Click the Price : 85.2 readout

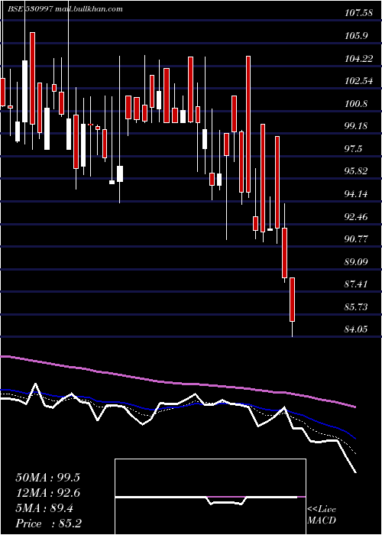tap(48, 524)
